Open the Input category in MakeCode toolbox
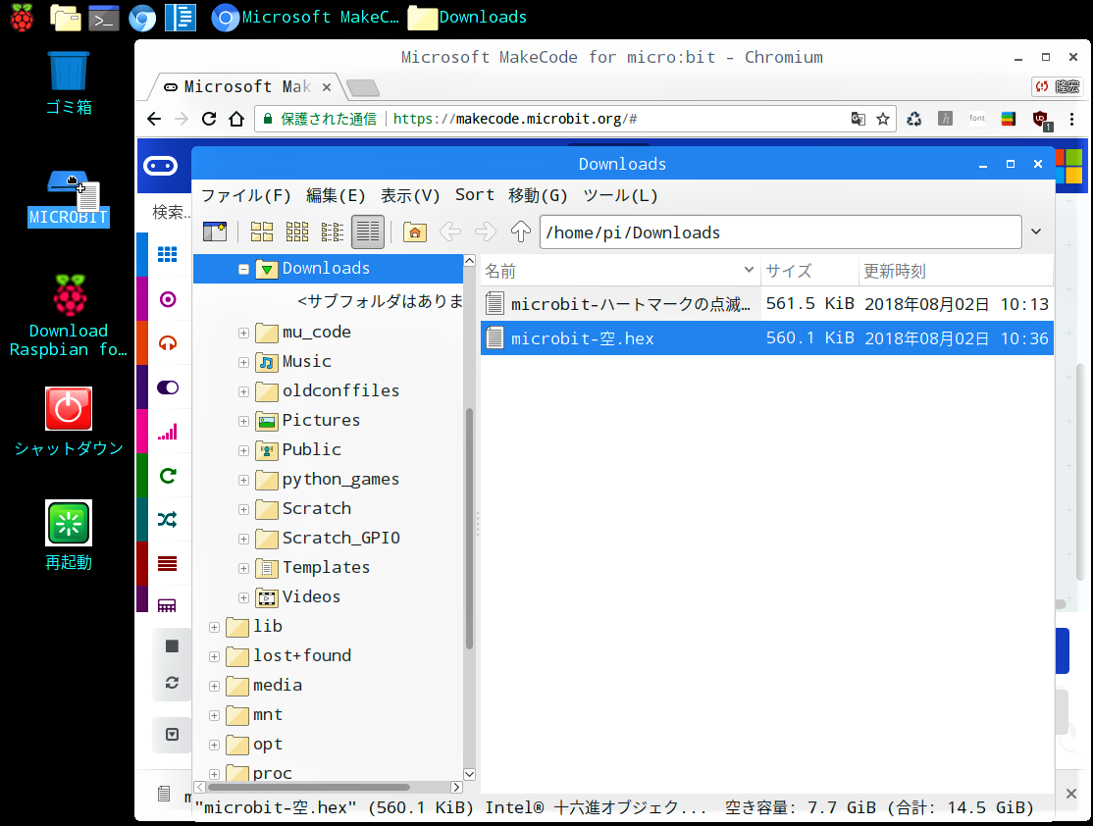The image size is (1093, 826). click(x=168, y=299)
